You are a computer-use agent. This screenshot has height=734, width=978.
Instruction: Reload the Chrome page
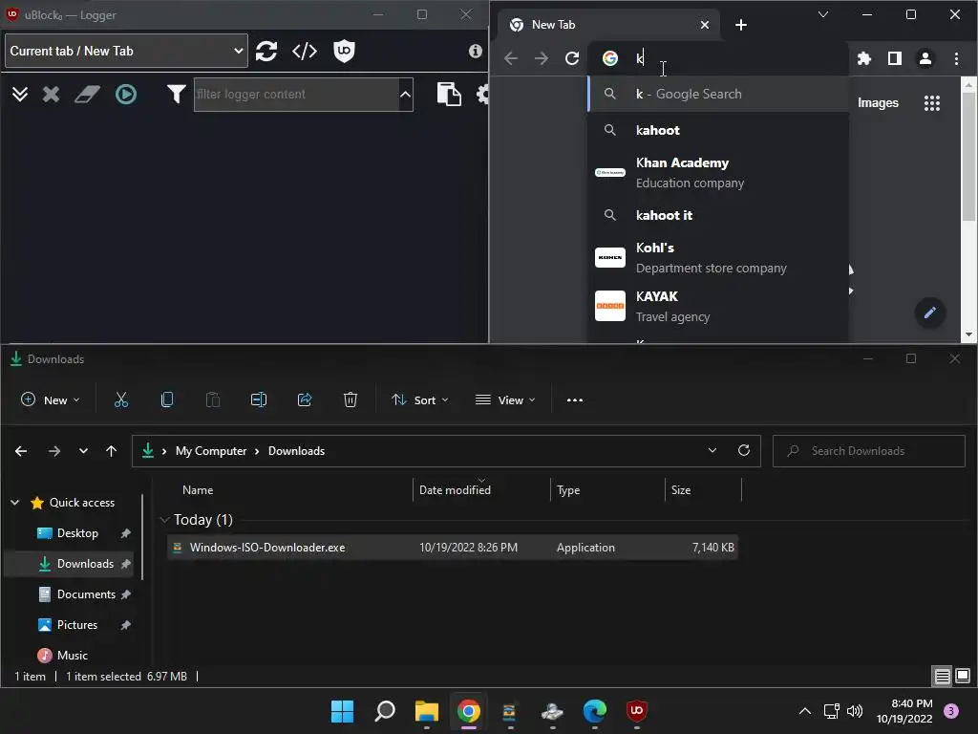pyautogui.click(x=572, y=58)
